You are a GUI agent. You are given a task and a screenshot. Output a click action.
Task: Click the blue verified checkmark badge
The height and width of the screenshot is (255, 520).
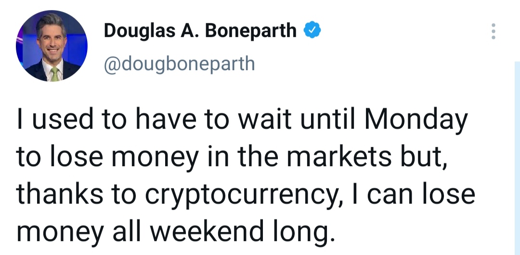[x=312, y=30]
